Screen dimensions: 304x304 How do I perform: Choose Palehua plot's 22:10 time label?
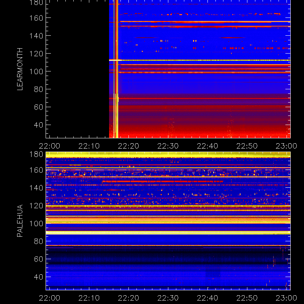pos(89,298)
